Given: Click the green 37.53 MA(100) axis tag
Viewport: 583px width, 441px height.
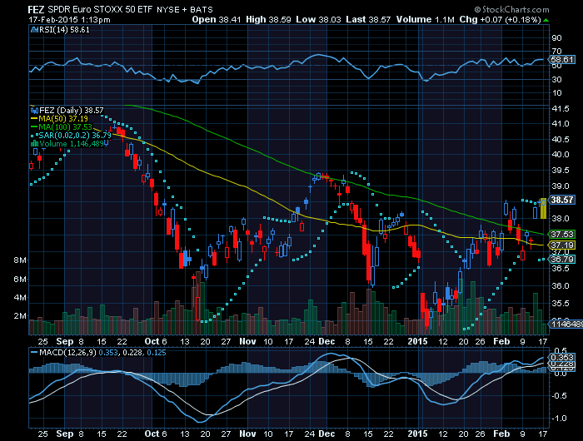Looking at the screenshot, I should [x=562, y=235].
